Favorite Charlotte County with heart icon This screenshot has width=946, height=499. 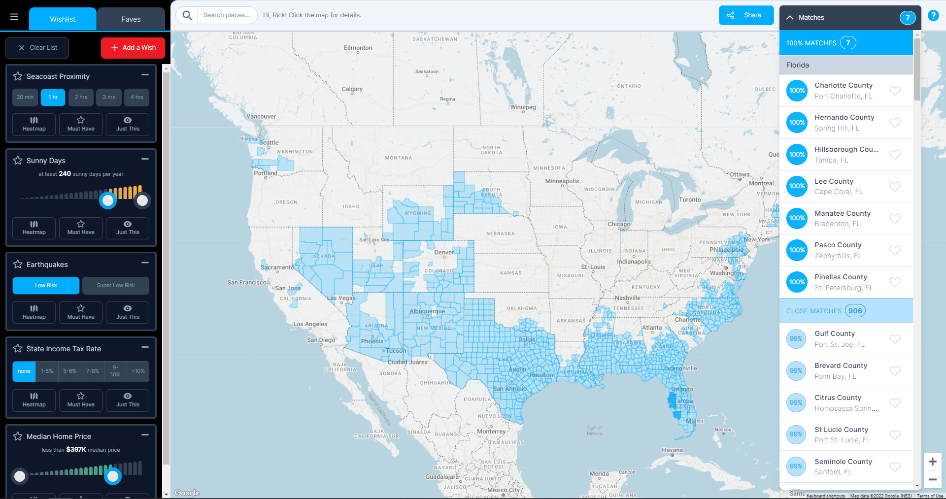point(895,91)
